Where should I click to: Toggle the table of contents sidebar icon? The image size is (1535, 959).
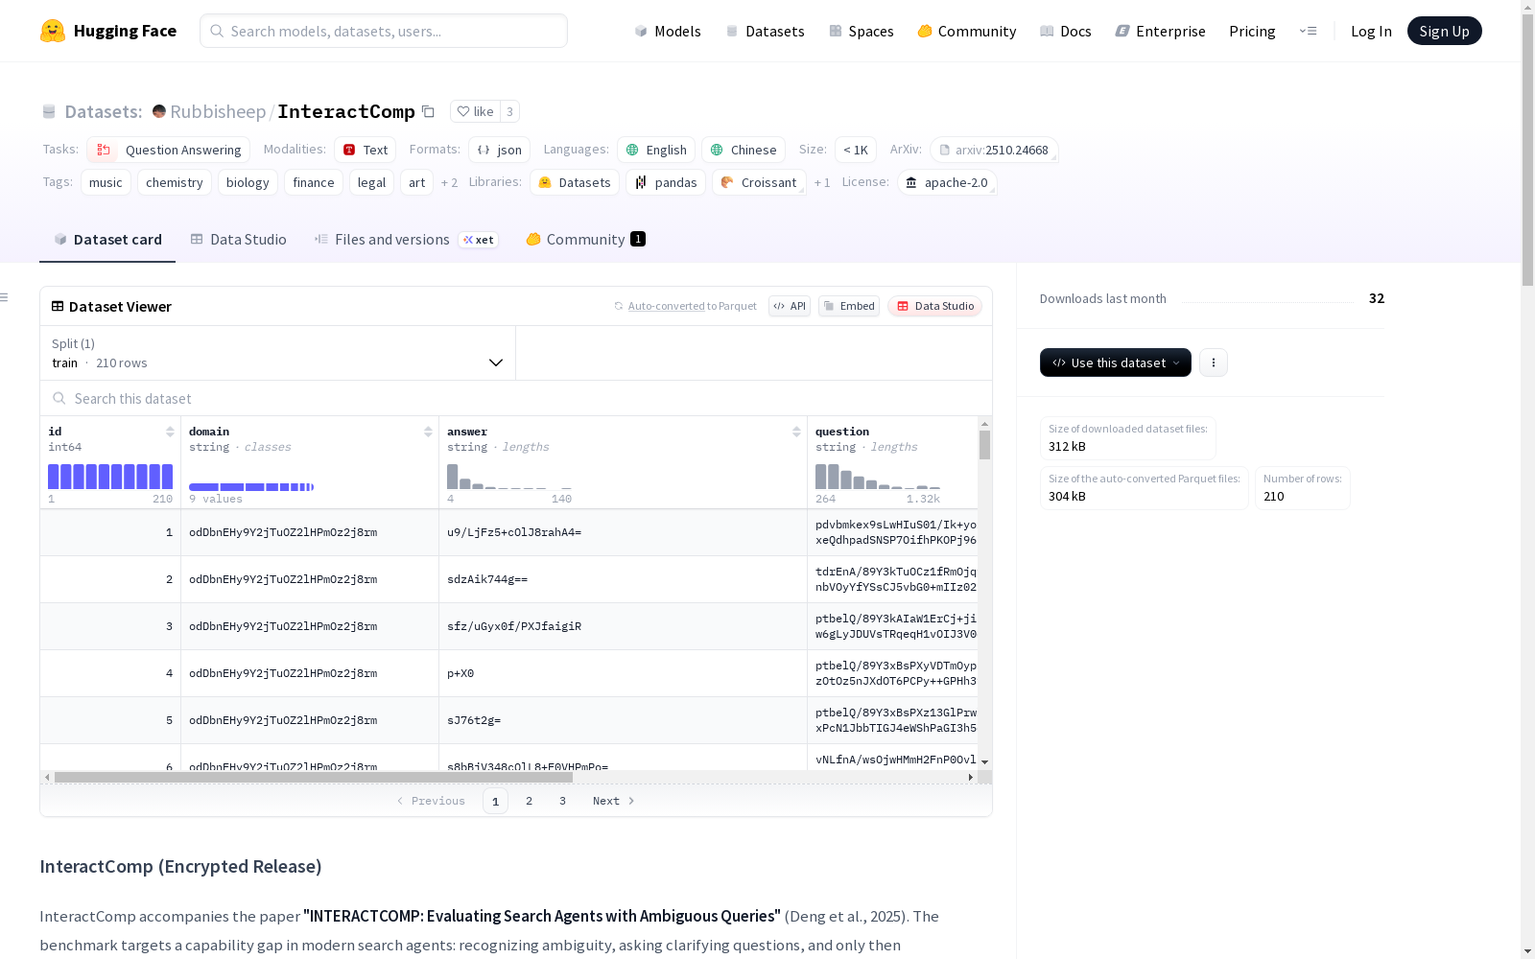pyautogui.click(x=5, y=297)
